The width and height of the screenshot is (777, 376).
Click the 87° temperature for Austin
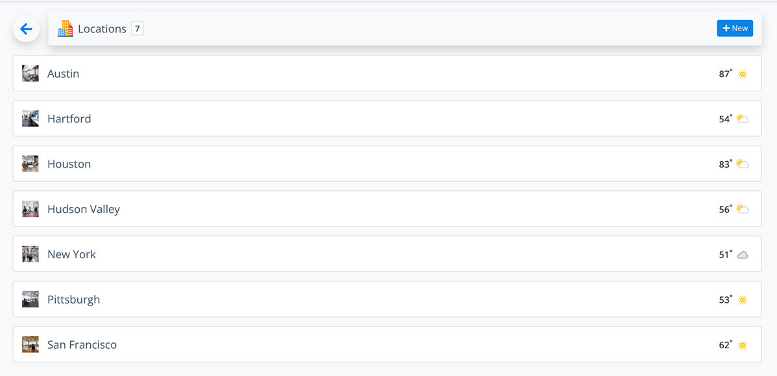(x=725, y=74)
